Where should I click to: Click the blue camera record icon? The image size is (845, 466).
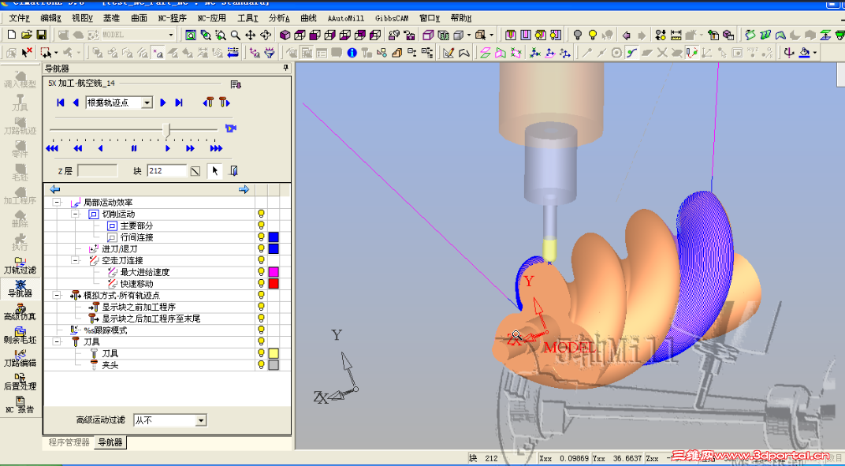[x=231, y=129]
